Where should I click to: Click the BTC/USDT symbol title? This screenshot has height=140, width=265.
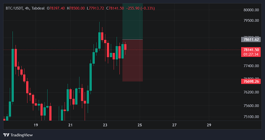(x=14, y=8)
